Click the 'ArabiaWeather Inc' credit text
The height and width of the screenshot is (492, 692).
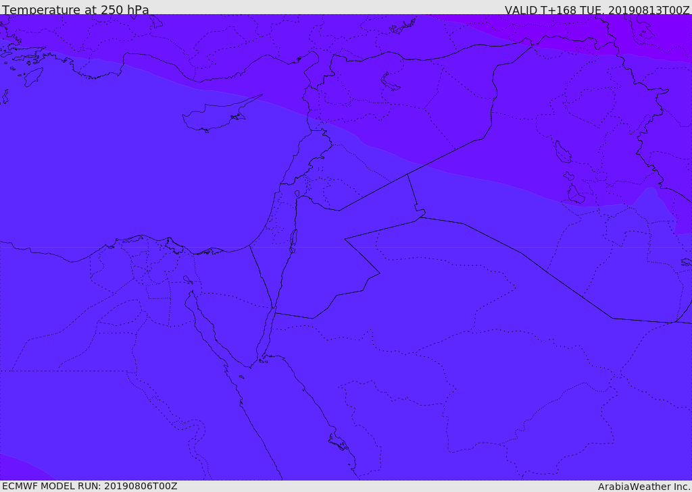[x=643, y=487]
